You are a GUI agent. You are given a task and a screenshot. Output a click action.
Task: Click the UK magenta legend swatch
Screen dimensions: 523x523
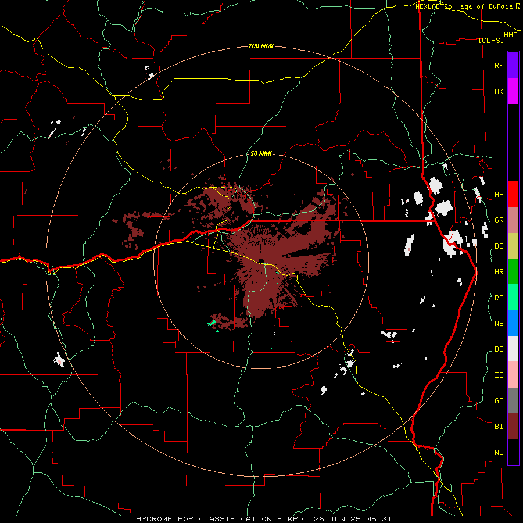tap(513, 91)
